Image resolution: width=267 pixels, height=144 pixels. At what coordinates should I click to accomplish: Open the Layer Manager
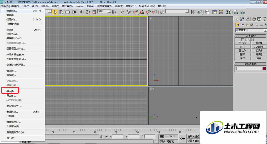pos(207,12)
